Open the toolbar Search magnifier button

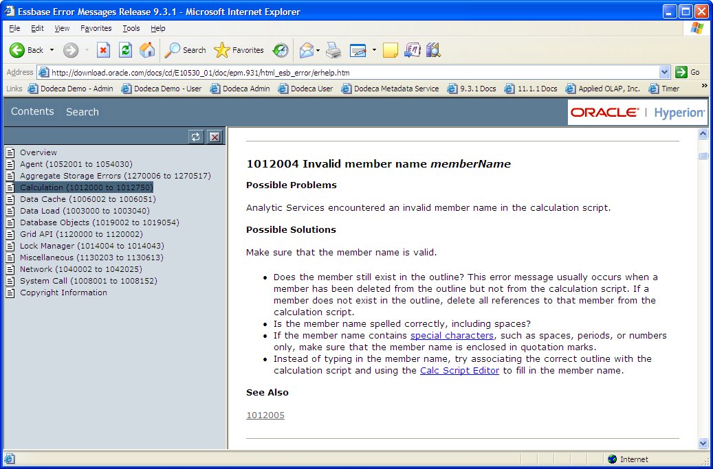pyautogui.click(x=185, y=50)
